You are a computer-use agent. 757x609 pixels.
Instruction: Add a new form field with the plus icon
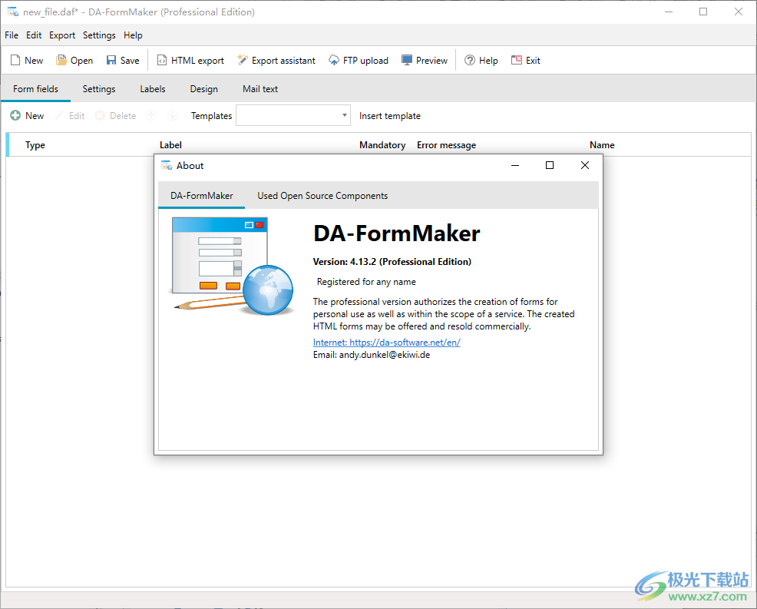tap(27, 115)
